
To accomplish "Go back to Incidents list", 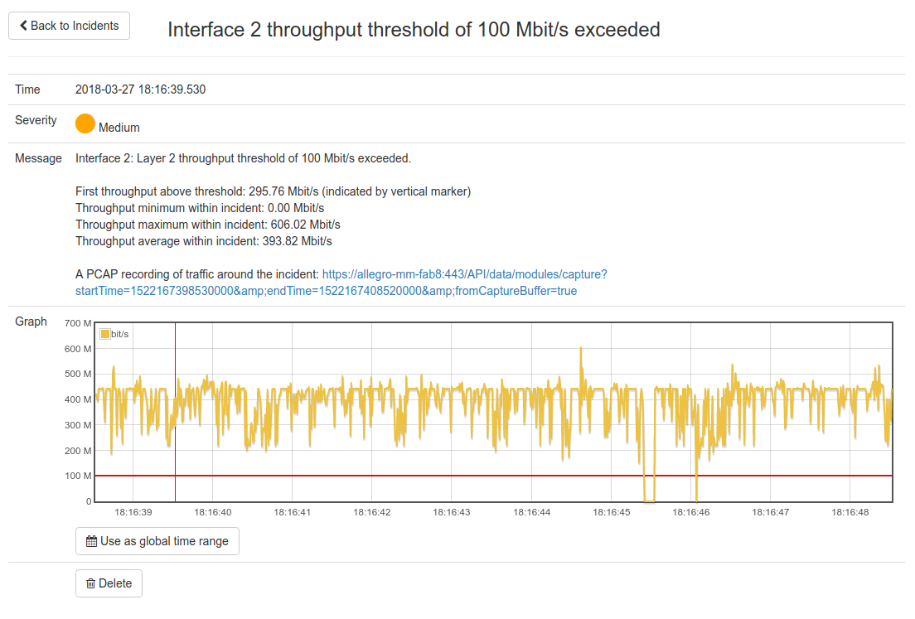I will (x=70, y=26).
